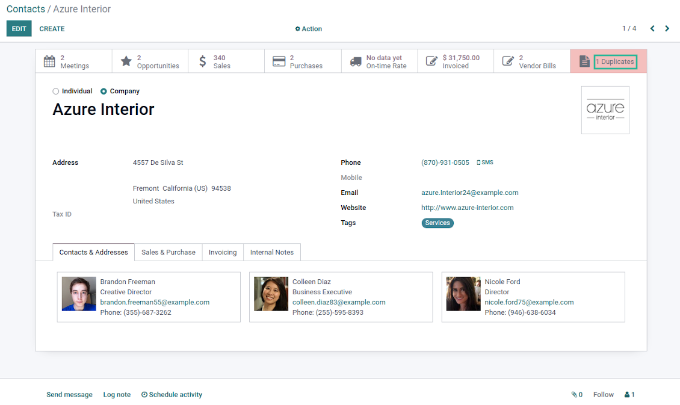Screen dimensions: 680x405
Task: Select the Company radio button
Action: coord(104,91)
